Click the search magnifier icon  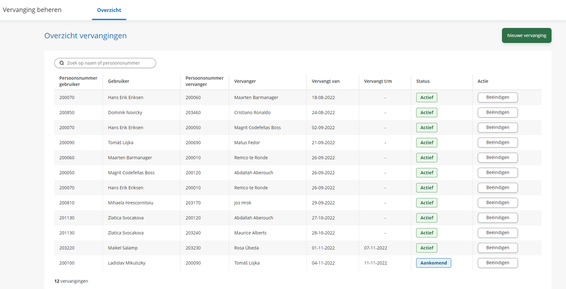point(62,63)
